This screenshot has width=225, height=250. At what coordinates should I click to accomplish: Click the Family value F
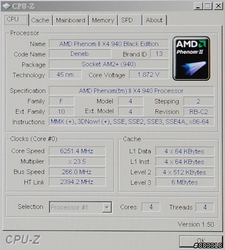point(61,101)
